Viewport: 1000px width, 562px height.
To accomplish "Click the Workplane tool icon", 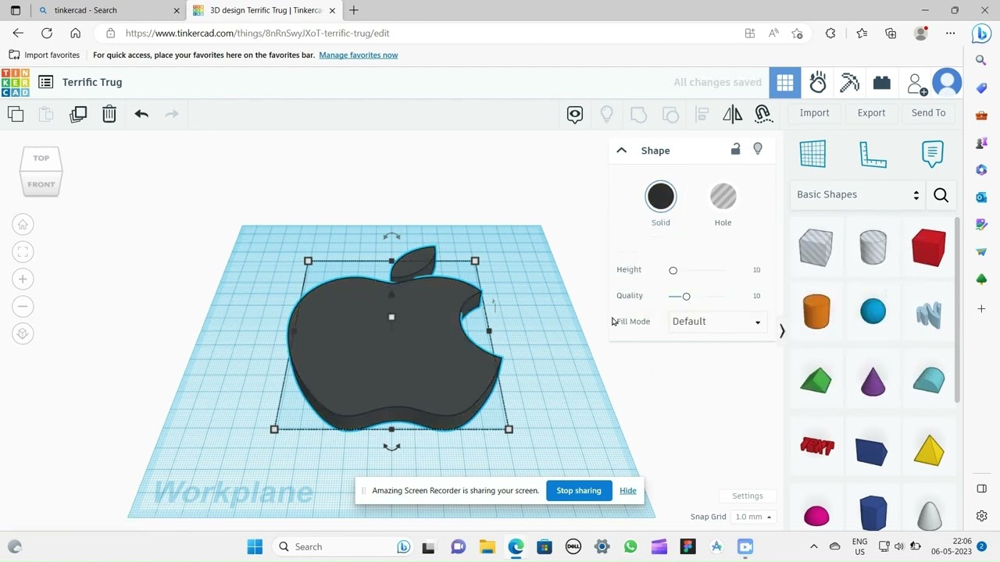I will [x=812, y=154].
